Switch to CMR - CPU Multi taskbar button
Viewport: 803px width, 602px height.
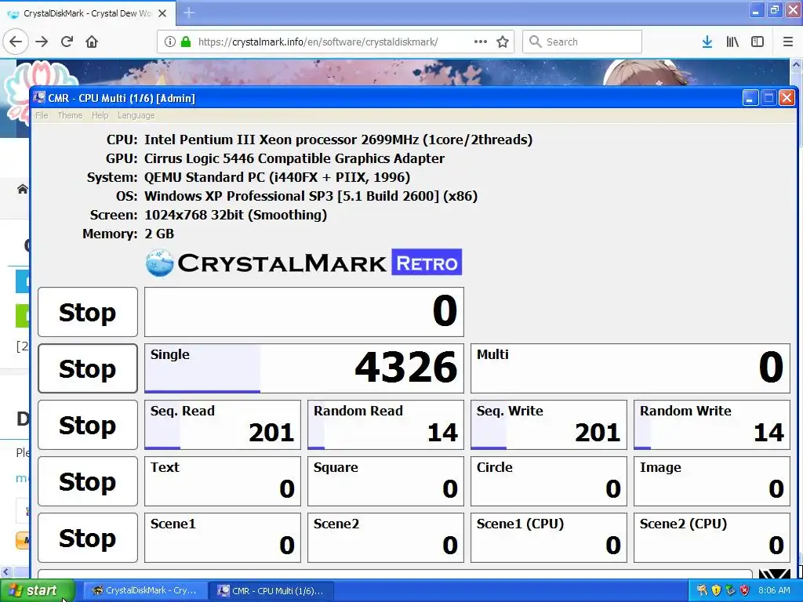(x=273, y=591)
